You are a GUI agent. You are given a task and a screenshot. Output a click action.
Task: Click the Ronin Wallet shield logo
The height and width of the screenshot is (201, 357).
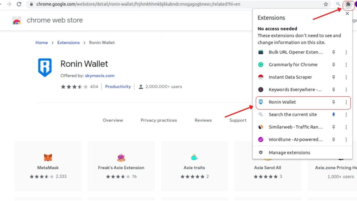coord(45,67)
